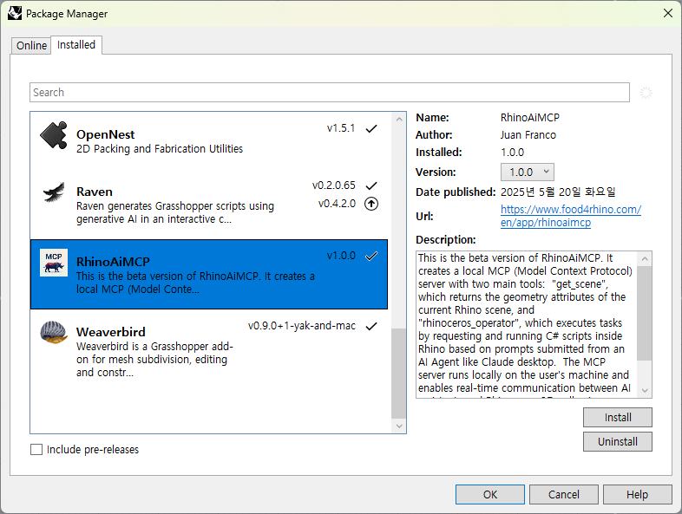Click the Raven bird icon

point(54,192)
